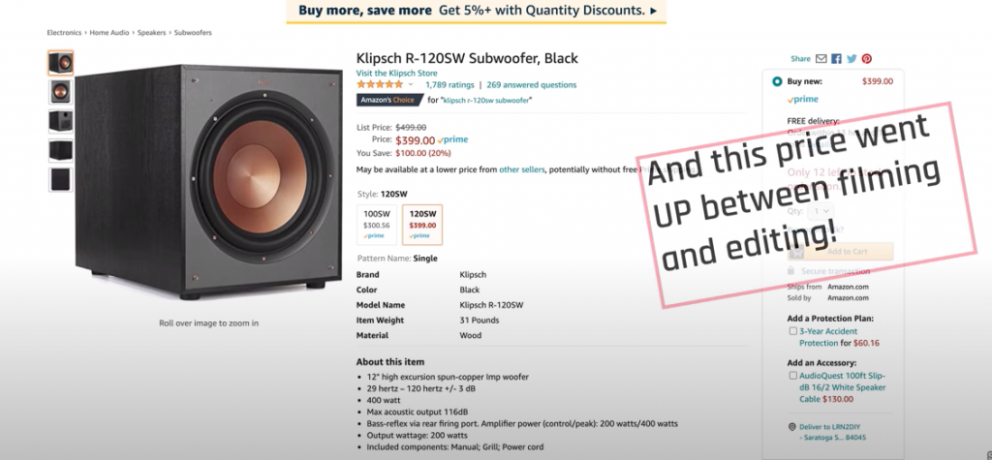Check the 3-Year Accident Protection box

792,331
